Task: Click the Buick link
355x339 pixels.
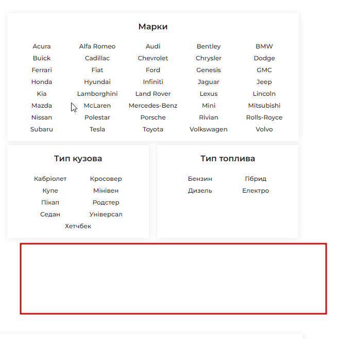Action: pos(42,58)
